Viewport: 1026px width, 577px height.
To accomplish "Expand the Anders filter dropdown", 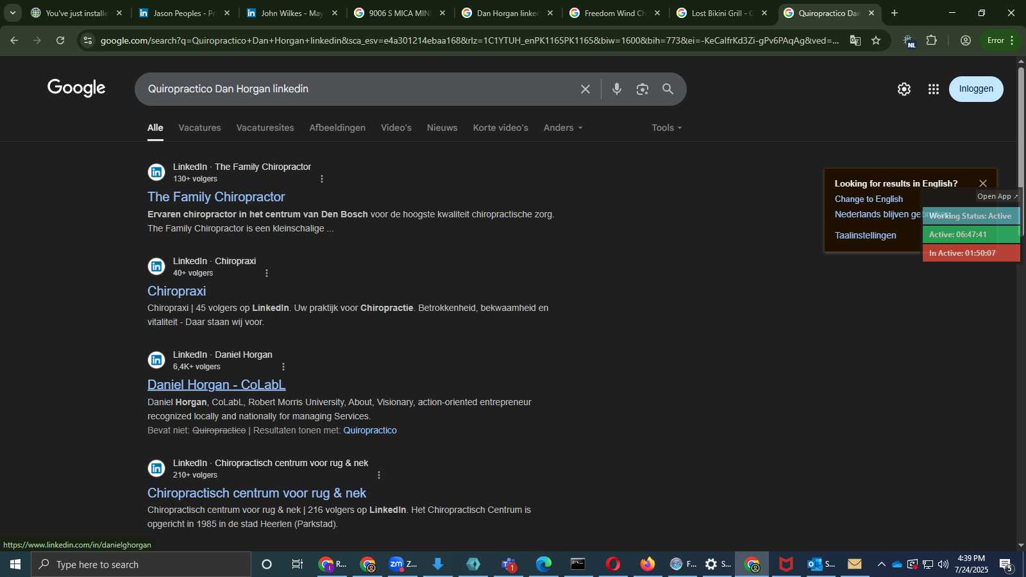I will [563, 128].
